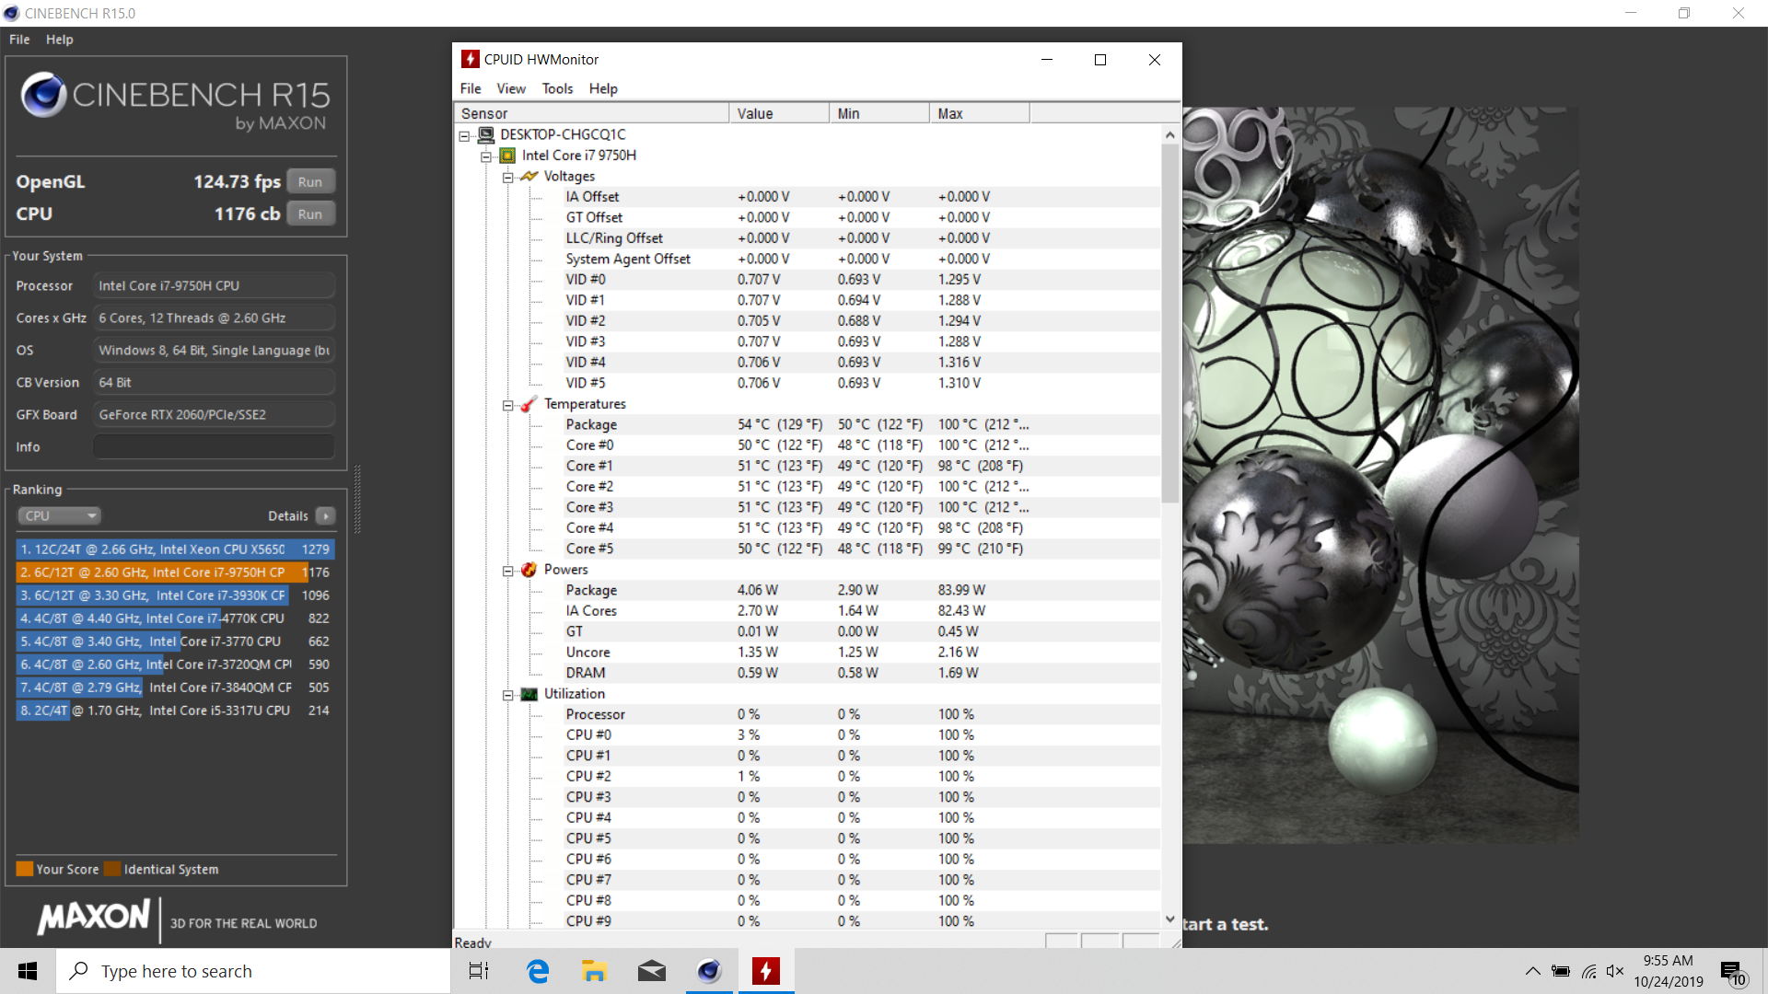Click the Processor field Intel Core i7-9750H CPU
Viewport: 1768px width, 994px height.
coord(214,286)
